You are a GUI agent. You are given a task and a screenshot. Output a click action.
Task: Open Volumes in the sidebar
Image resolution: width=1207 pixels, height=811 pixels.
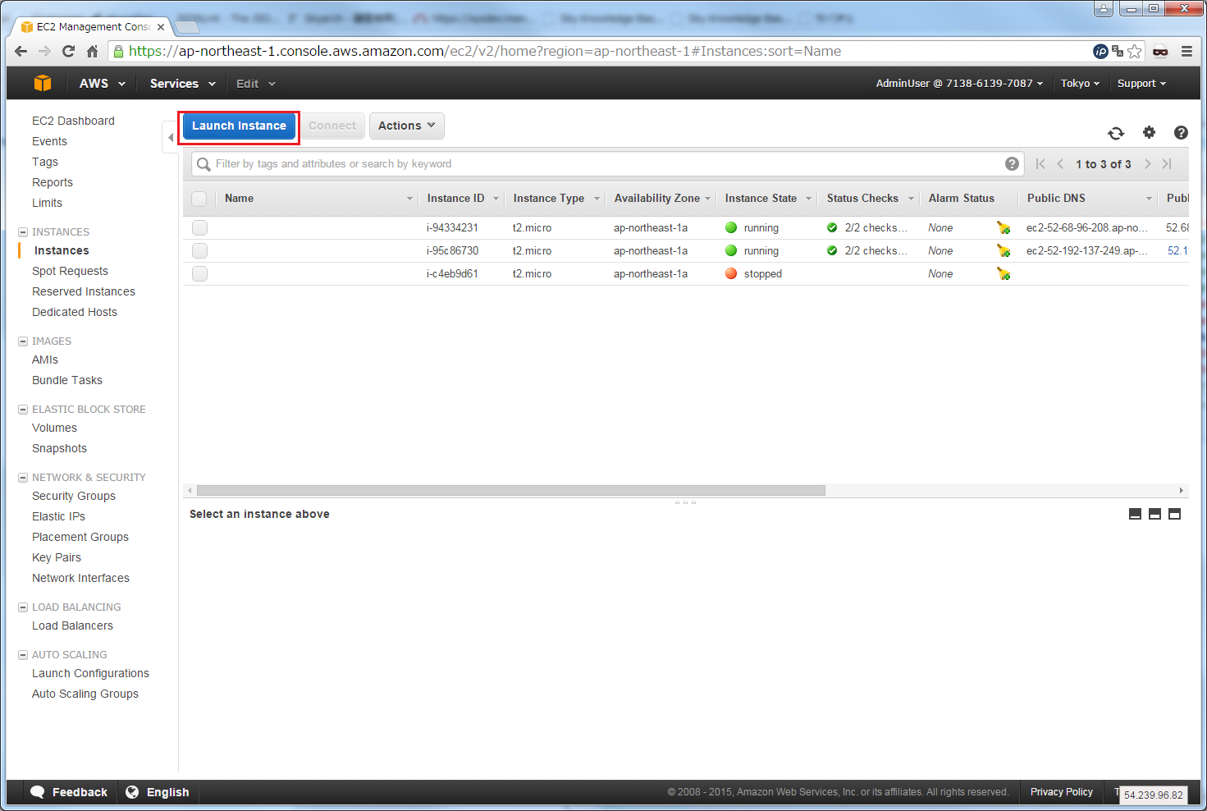tap(54, 428)
